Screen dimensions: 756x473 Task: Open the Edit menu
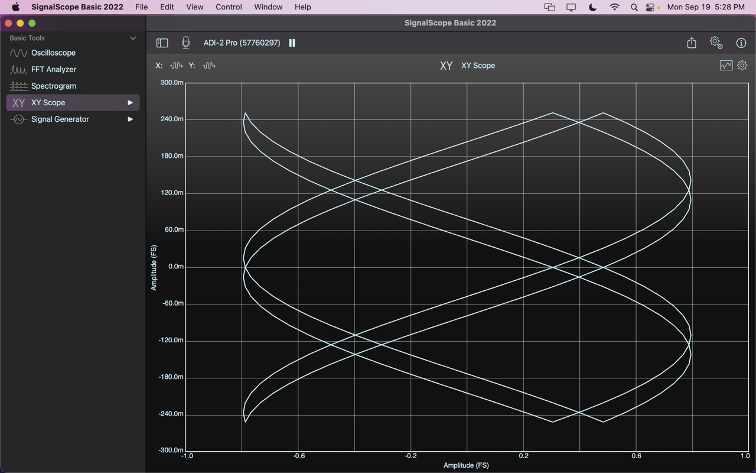click(x=167, y=7)
